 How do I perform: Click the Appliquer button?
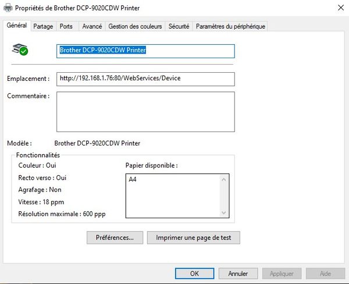(x=282, y=274)
